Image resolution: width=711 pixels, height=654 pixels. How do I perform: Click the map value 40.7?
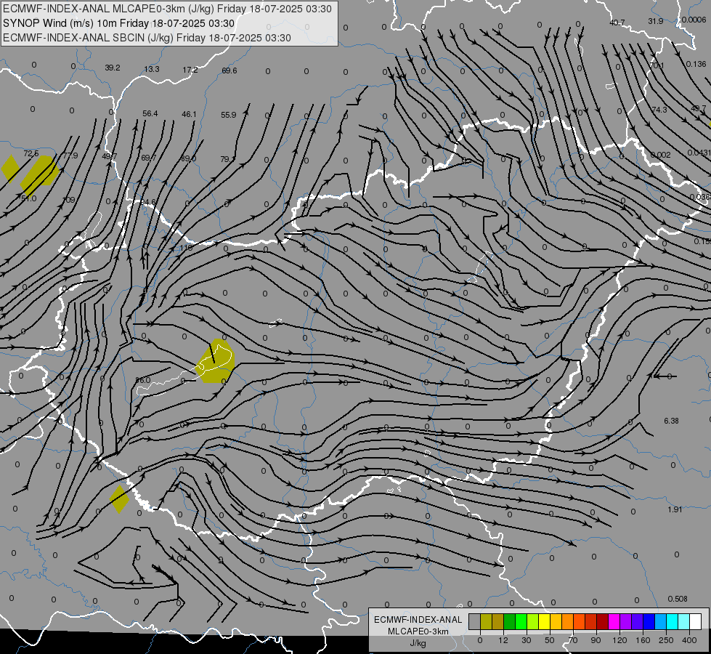pyautogui.click(x=617, y=23)
